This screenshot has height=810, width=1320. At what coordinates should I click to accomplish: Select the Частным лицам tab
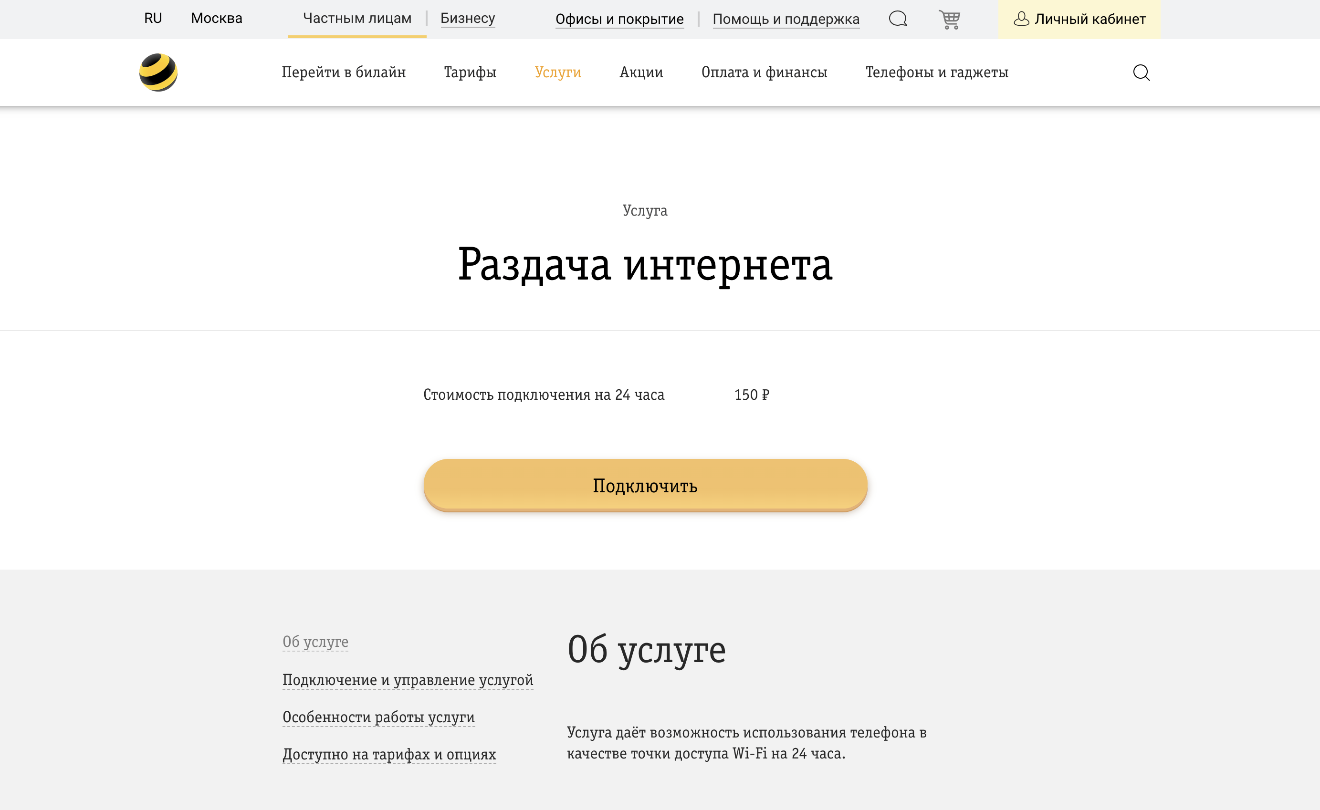[x=357, y=18]
